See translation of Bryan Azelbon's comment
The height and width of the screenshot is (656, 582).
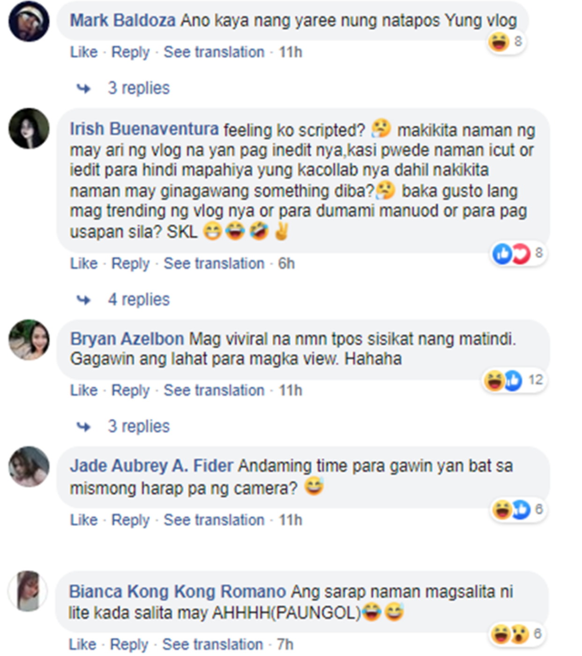pyautogui.click(x=214, y=390)
